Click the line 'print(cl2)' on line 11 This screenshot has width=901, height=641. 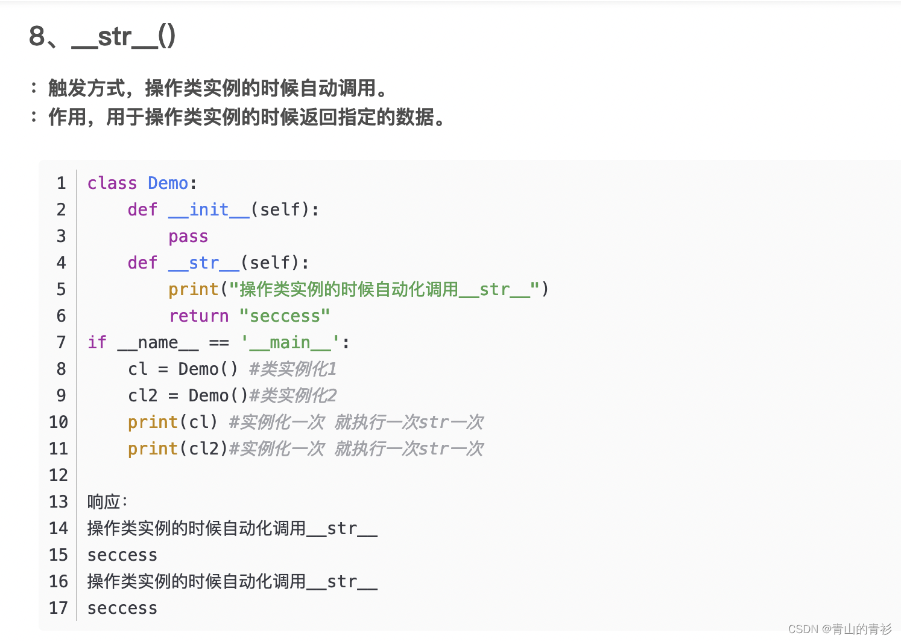click(x=306, y=448)
